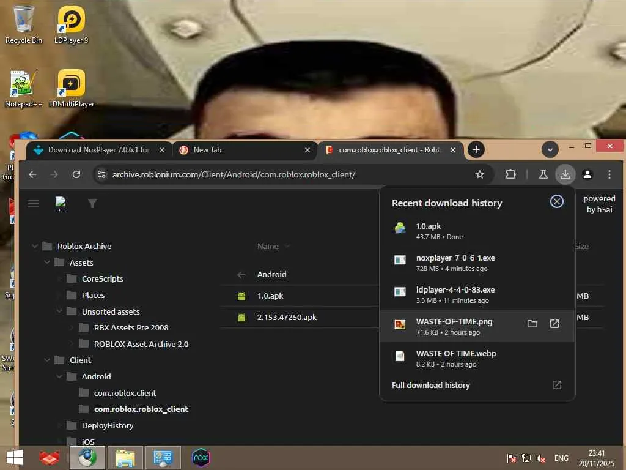Bookmark this page with the star icon
Image resolution: width=626 pixels, height=470 pixels.
pos(479,174)
